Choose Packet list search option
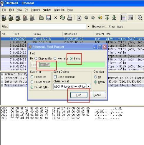The width and height of the screenshot is (144, 145). pos(32,77)
